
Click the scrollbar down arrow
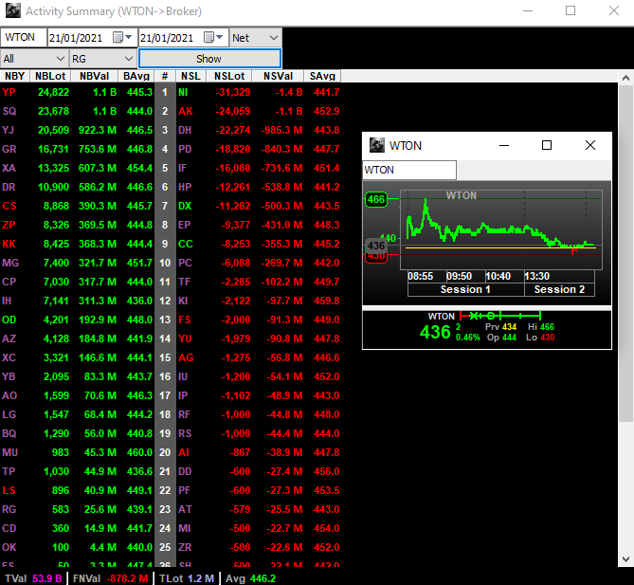click(625, 559)
